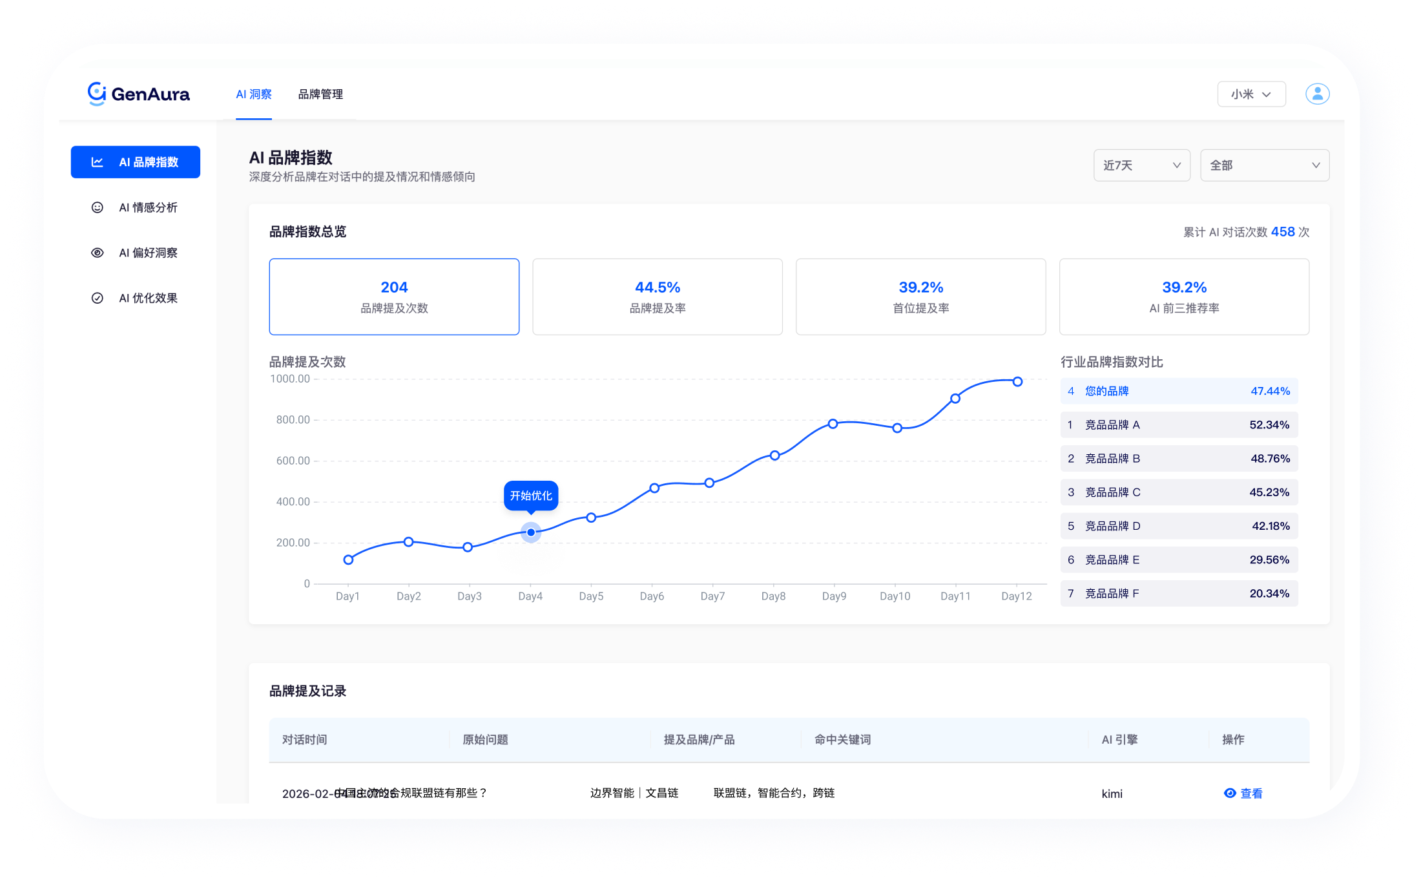Open the user avatar profile icon

(1317, 94)
